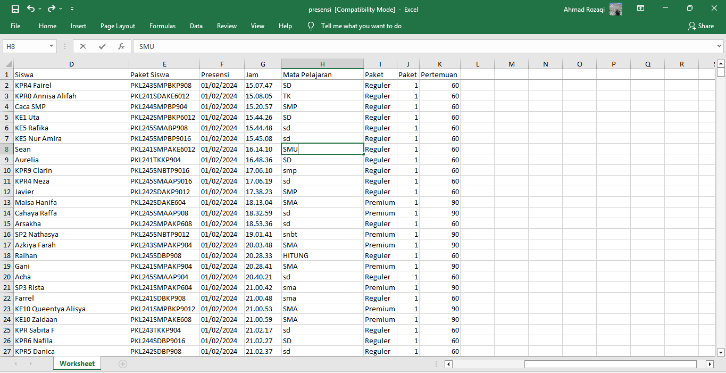Select the snbt cell in row 16

click(x=322, y=234)
